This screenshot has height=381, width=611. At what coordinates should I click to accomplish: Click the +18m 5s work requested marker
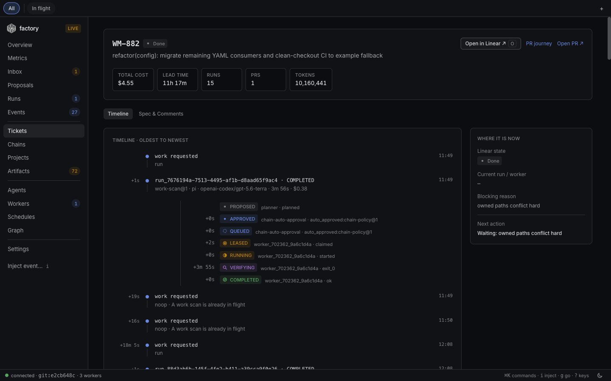[147, 345]
